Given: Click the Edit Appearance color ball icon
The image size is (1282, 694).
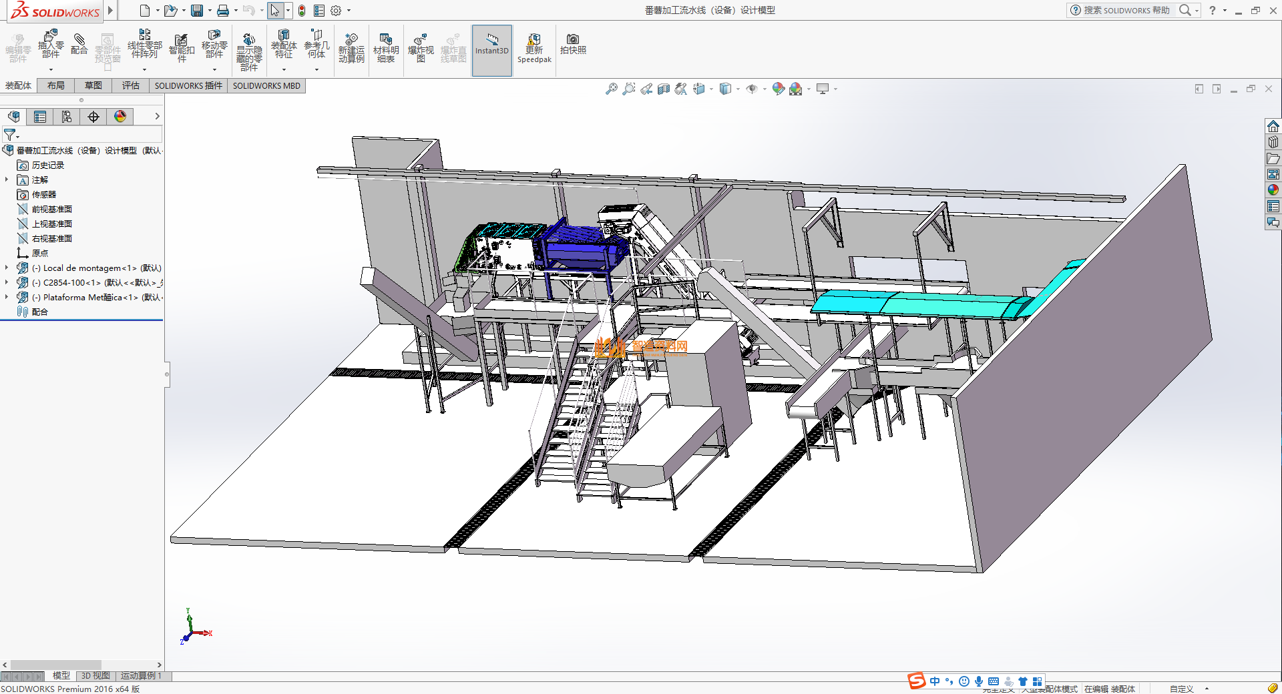Looking at the screenshot, I should 778,89.
